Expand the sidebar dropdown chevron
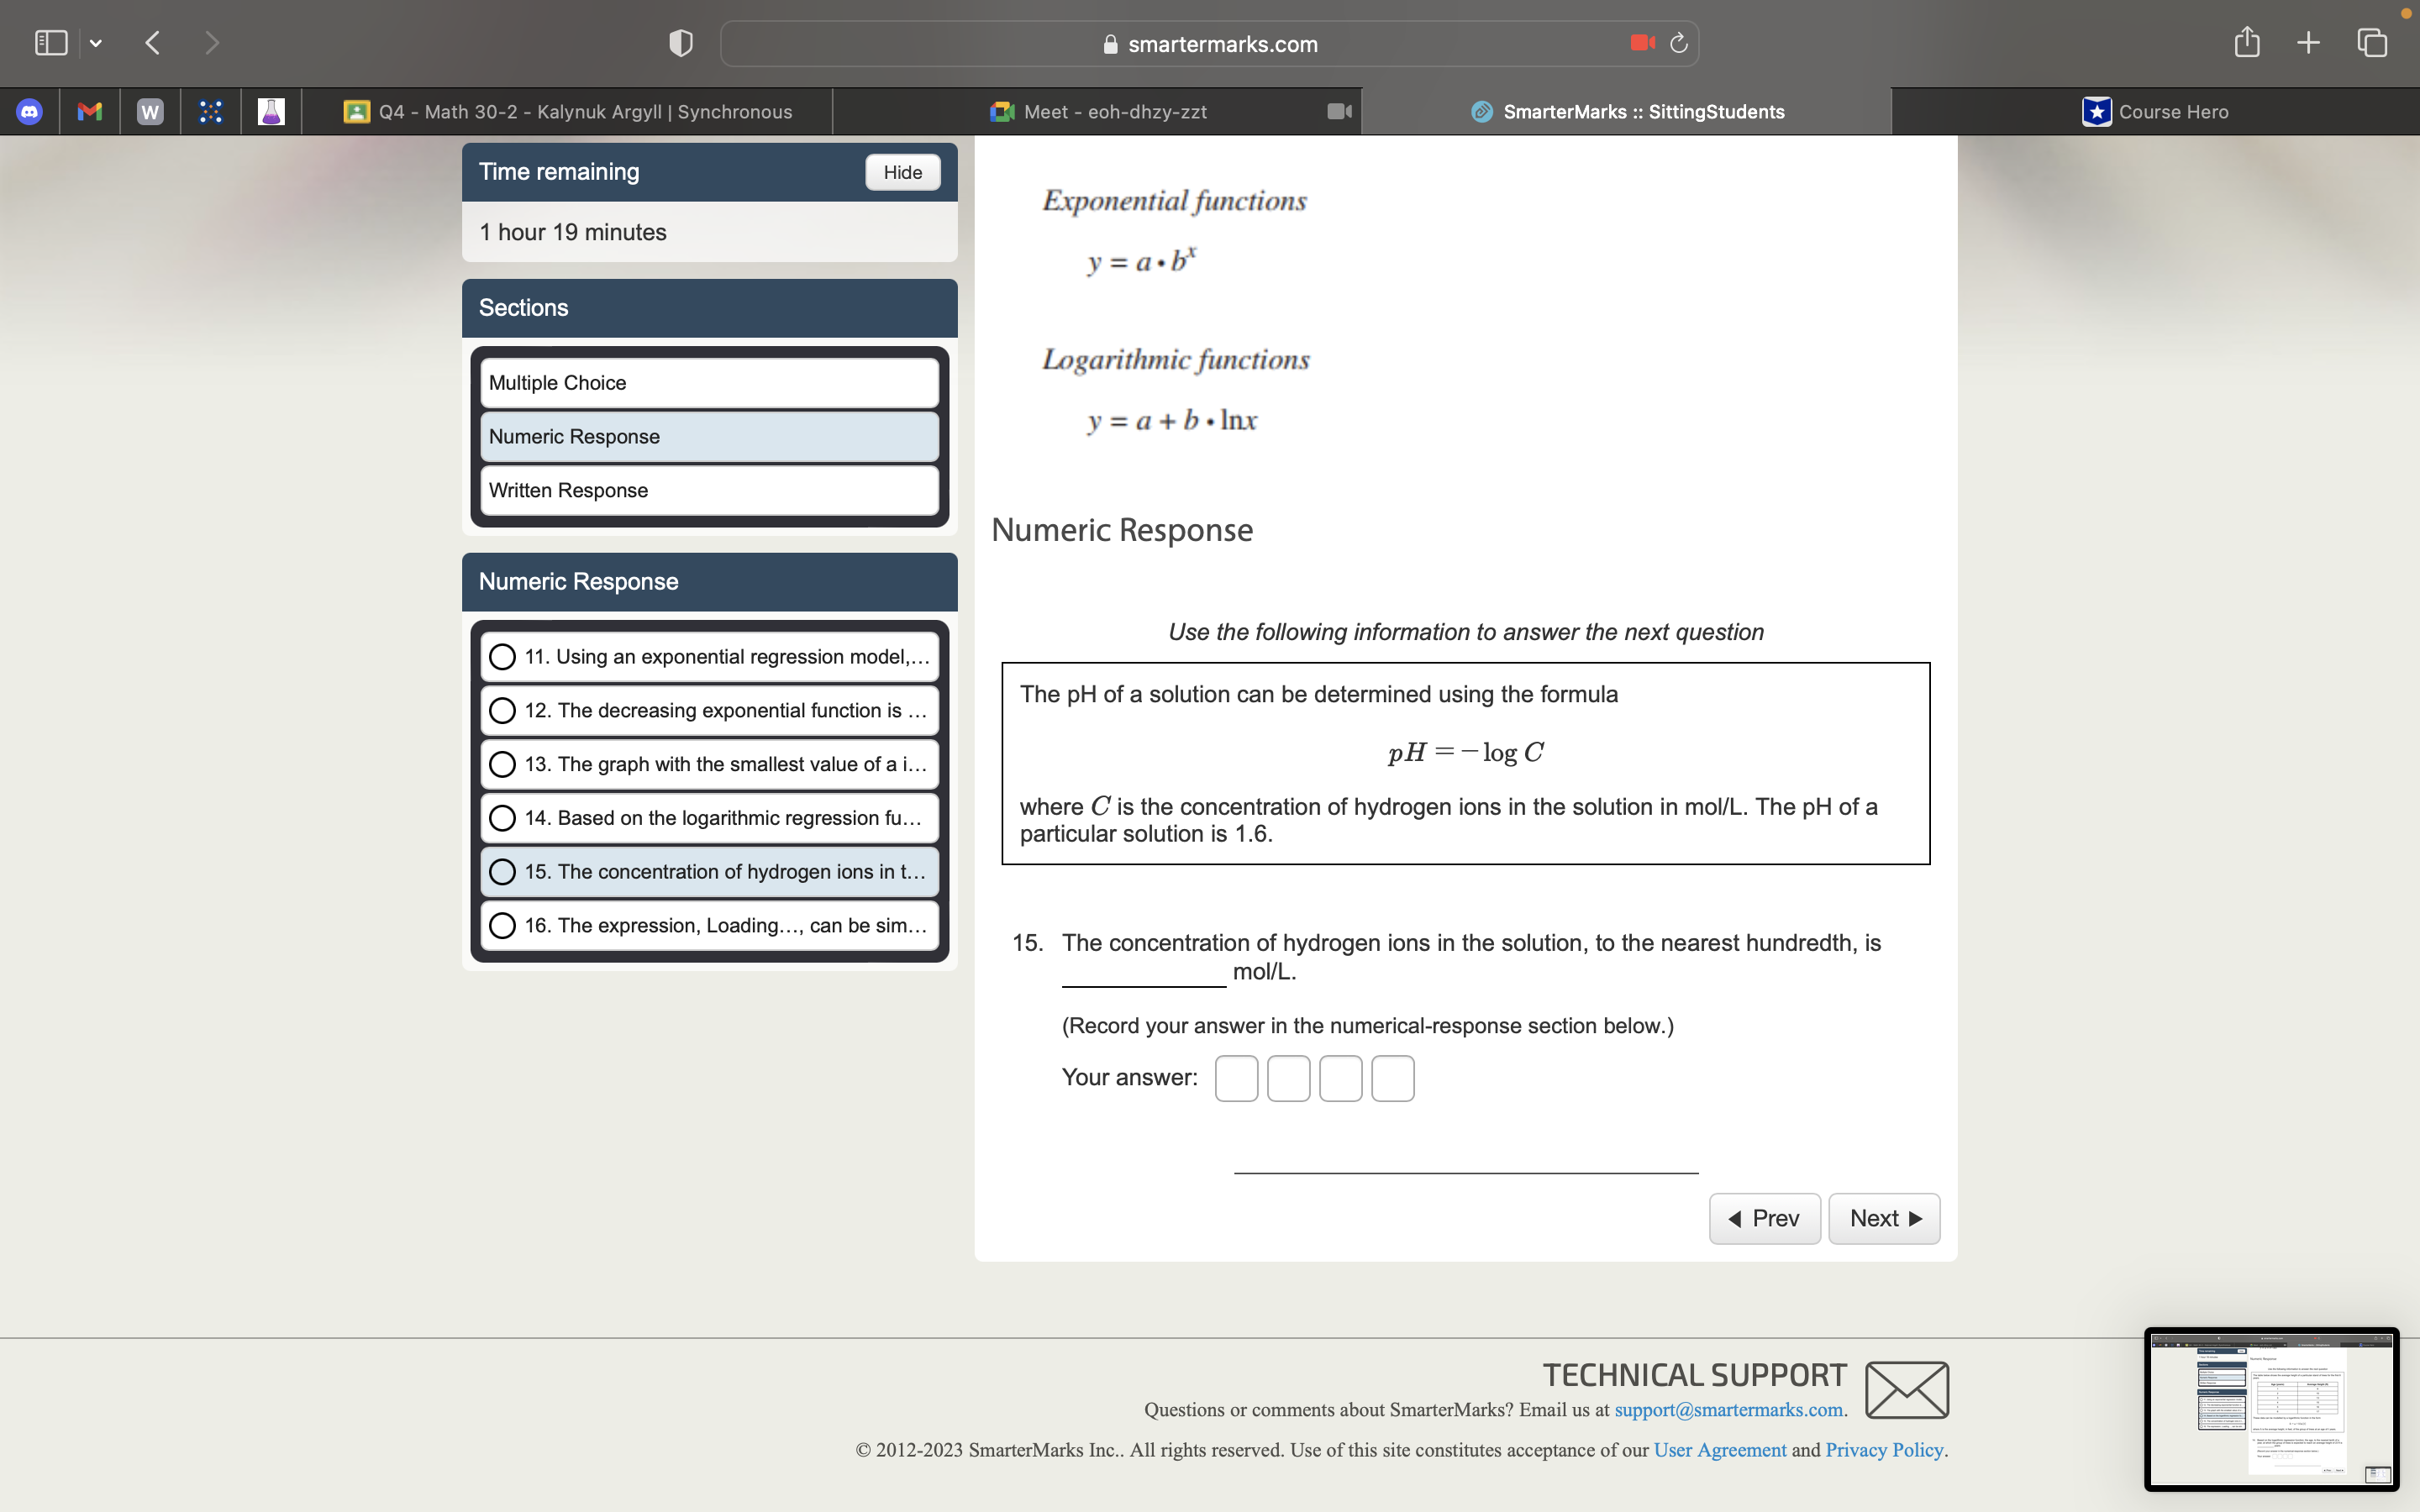Image resolution: width=2420 pixels, height=1512 pixels. click(x=96, y=43)
